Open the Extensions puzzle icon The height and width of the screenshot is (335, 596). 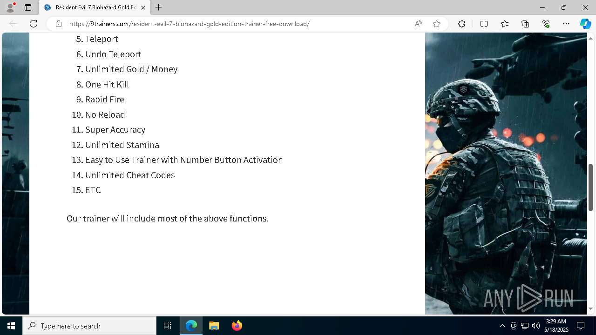[461, 24]
